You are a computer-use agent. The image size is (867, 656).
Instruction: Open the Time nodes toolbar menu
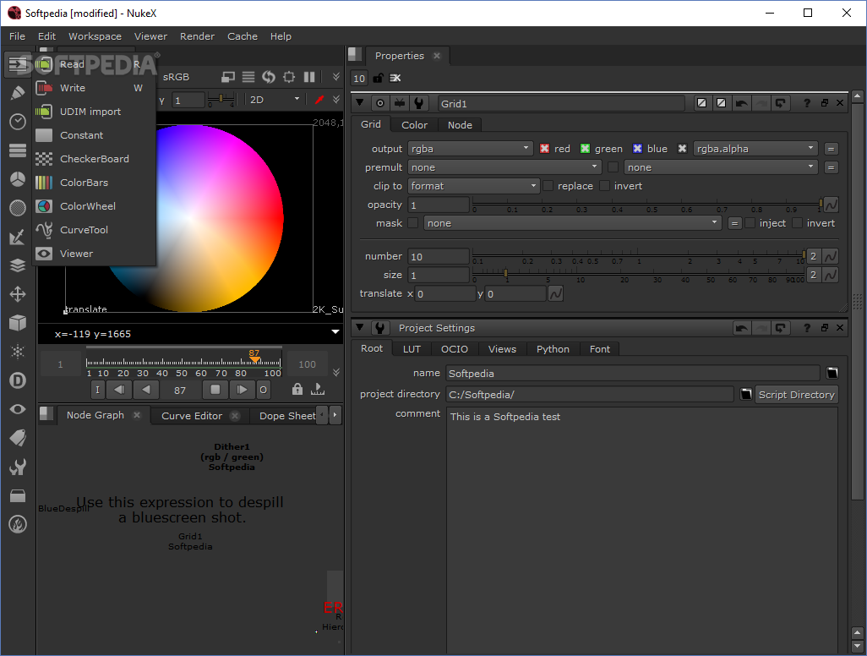(x=18, y=121)
